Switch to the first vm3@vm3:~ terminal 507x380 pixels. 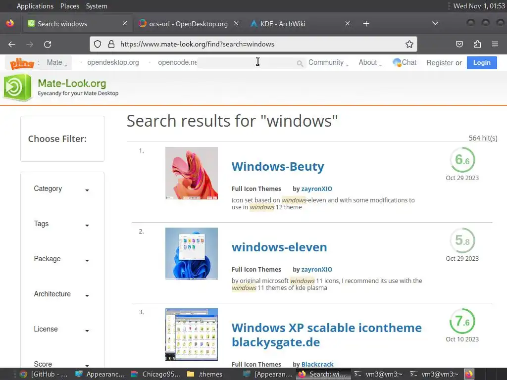pyautogui.click(x=379, y=374)
